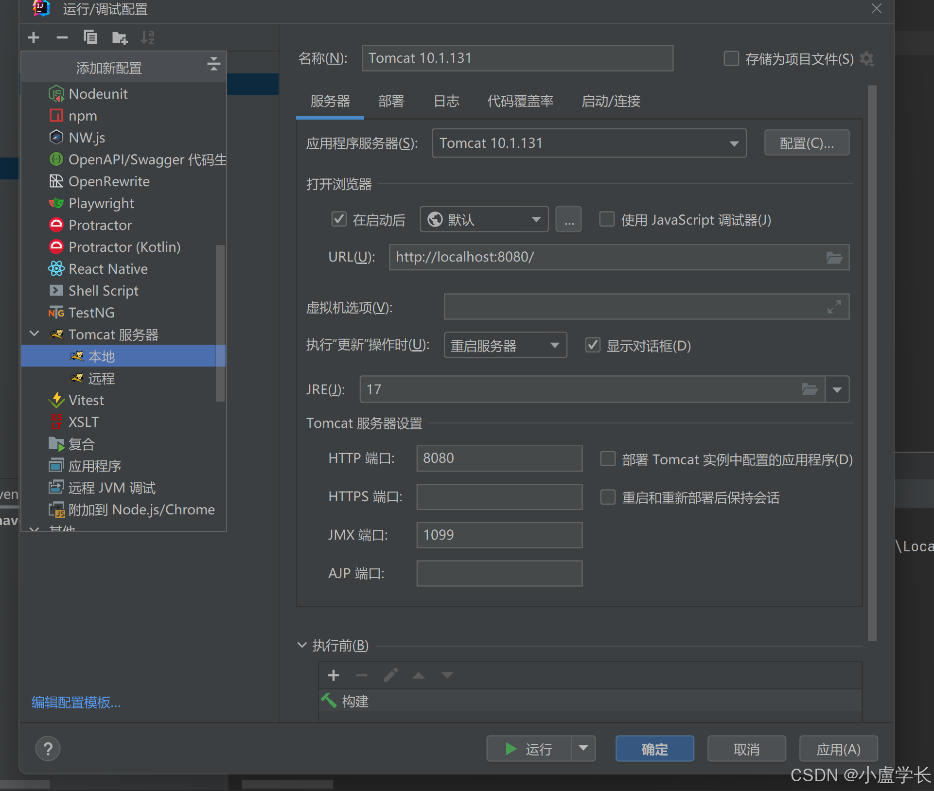This screenshot has width=934, height=791.
Task: Switch to the 服务器 tab
Action: click(330, 101)
